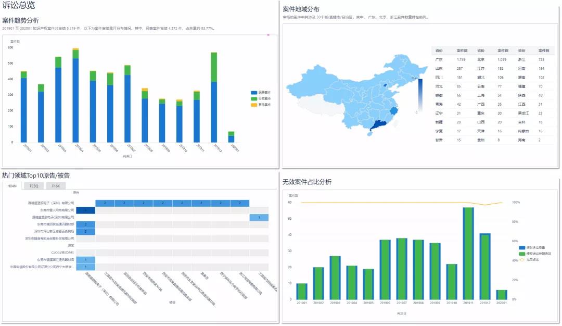Toggle 民事案件 legend in trend chart
Screen dimensions: 562x326
[x=261, y=92]
